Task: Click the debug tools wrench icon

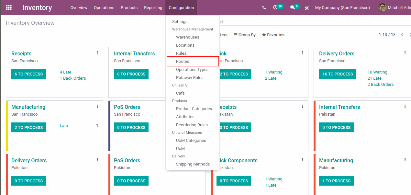Action: (x=307, y=8)
